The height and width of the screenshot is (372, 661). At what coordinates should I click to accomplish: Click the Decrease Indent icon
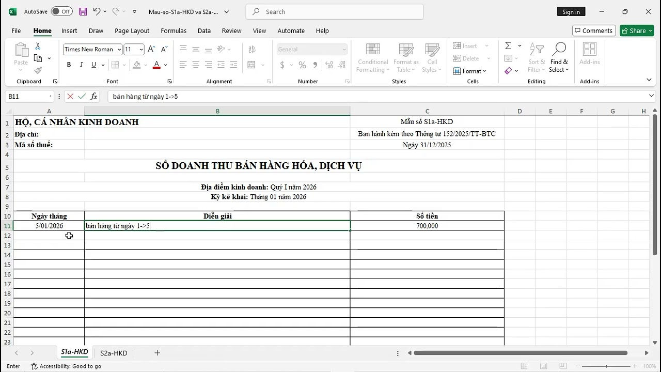click(x=221, y=65)
